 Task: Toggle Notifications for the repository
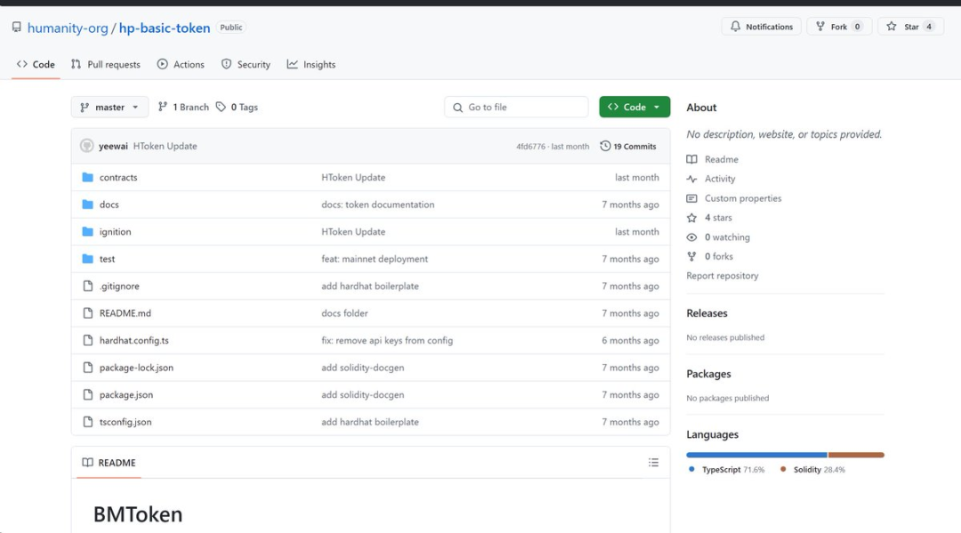tap(761, 27)
